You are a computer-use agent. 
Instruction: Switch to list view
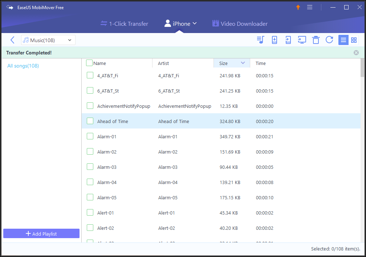point(343,40)
